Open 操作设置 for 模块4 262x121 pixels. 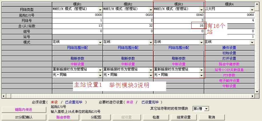coord(229,48)
